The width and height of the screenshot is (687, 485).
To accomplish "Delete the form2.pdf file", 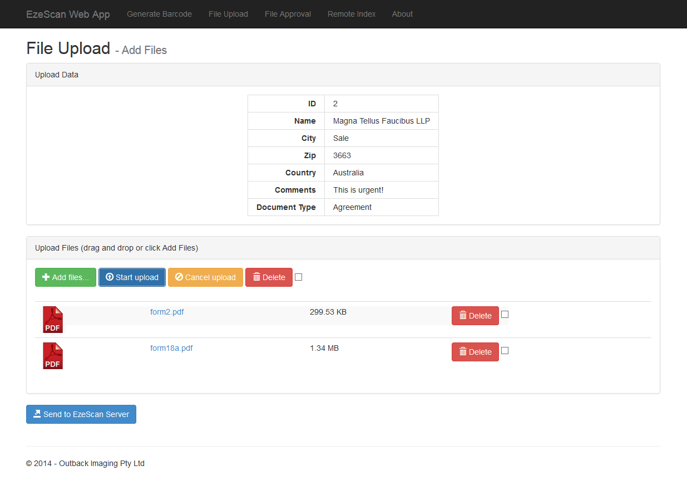I will click(x=475, y=316).
